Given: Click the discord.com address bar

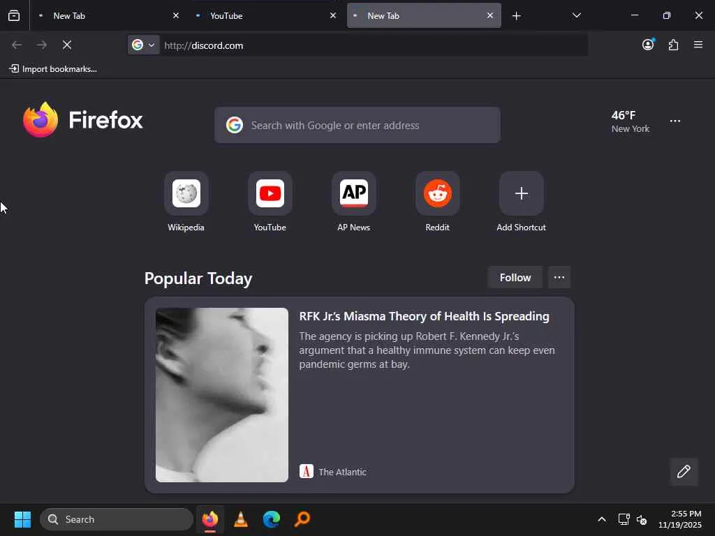Looking at the screenshot, I should [373, 45].
